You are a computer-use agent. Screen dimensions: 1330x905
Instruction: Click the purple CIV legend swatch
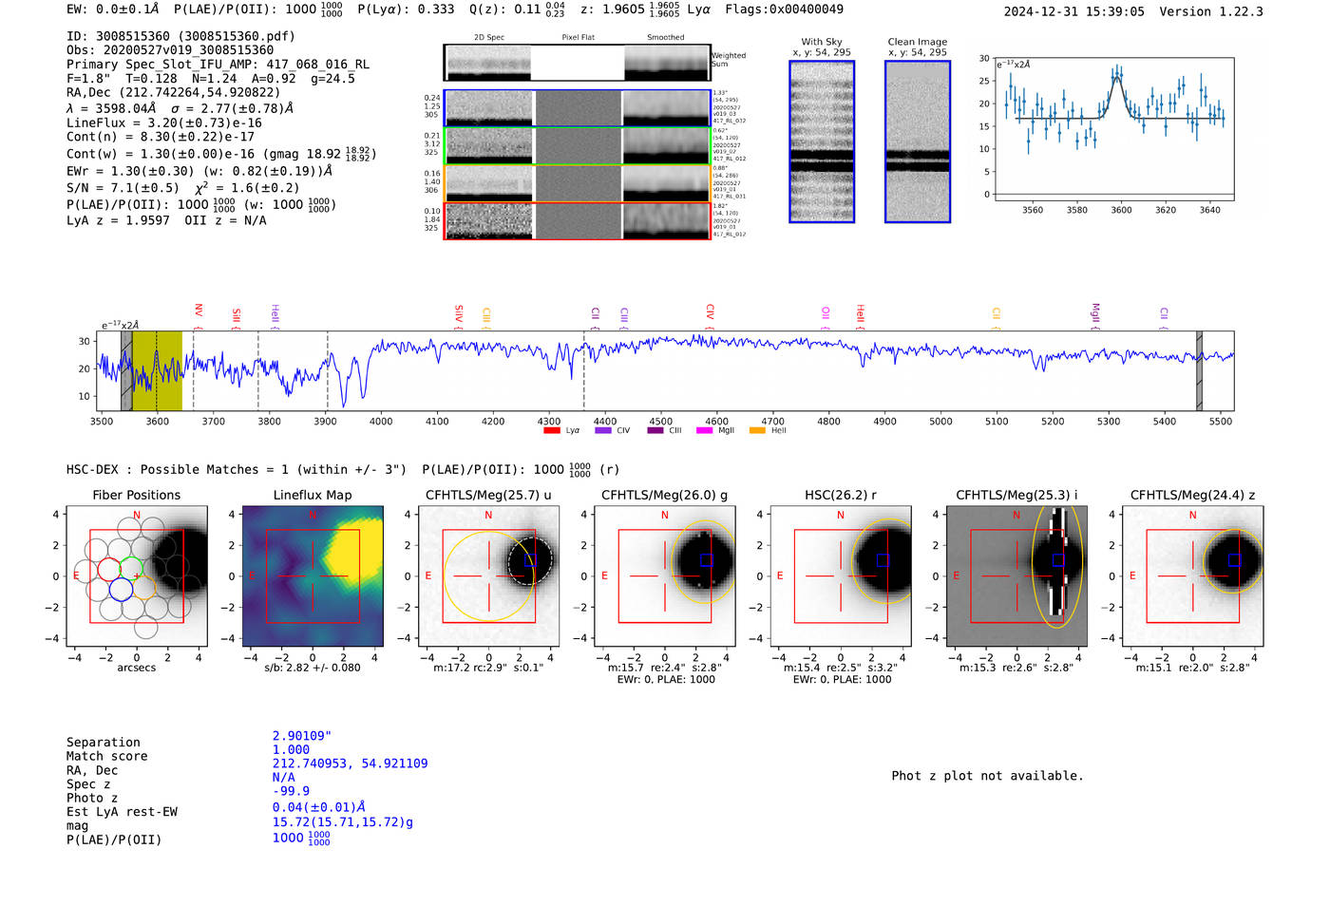(603, 431)
